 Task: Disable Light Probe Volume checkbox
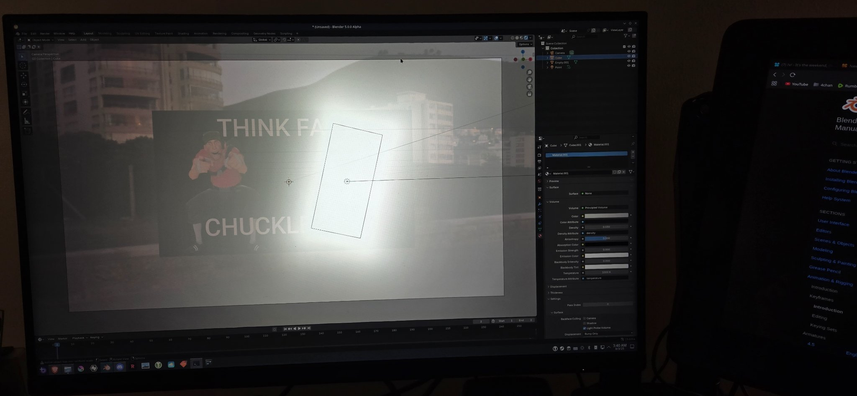coord(585,328)
